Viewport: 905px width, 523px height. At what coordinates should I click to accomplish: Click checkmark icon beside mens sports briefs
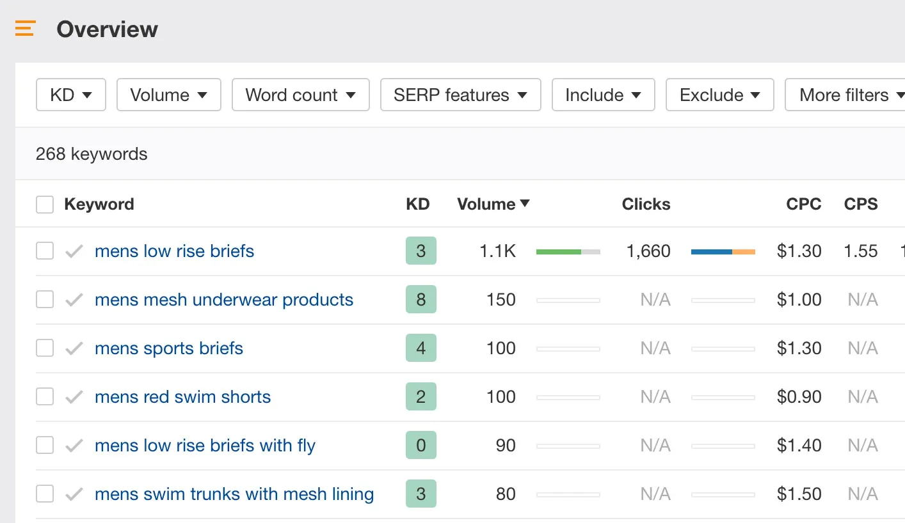click(x=74, y=348)
